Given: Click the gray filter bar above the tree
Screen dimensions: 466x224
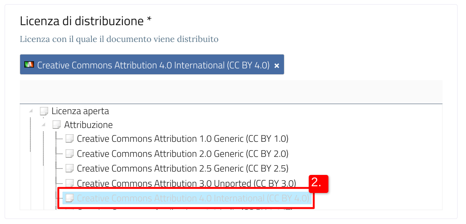Looking at the screenshot, I should coord(231,92).
